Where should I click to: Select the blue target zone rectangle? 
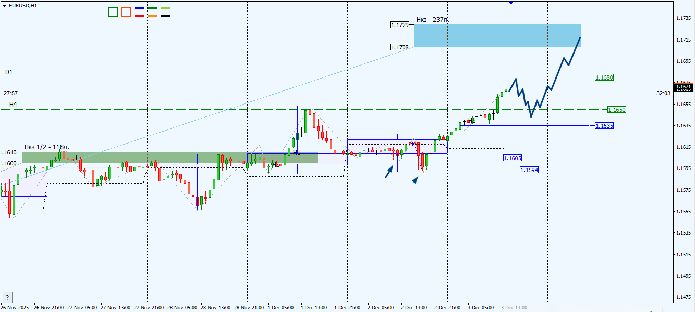tap(497, 35)
